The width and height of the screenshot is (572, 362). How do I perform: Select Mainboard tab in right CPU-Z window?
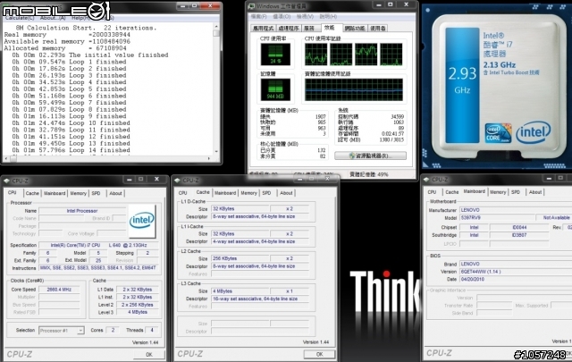[475, 191]
